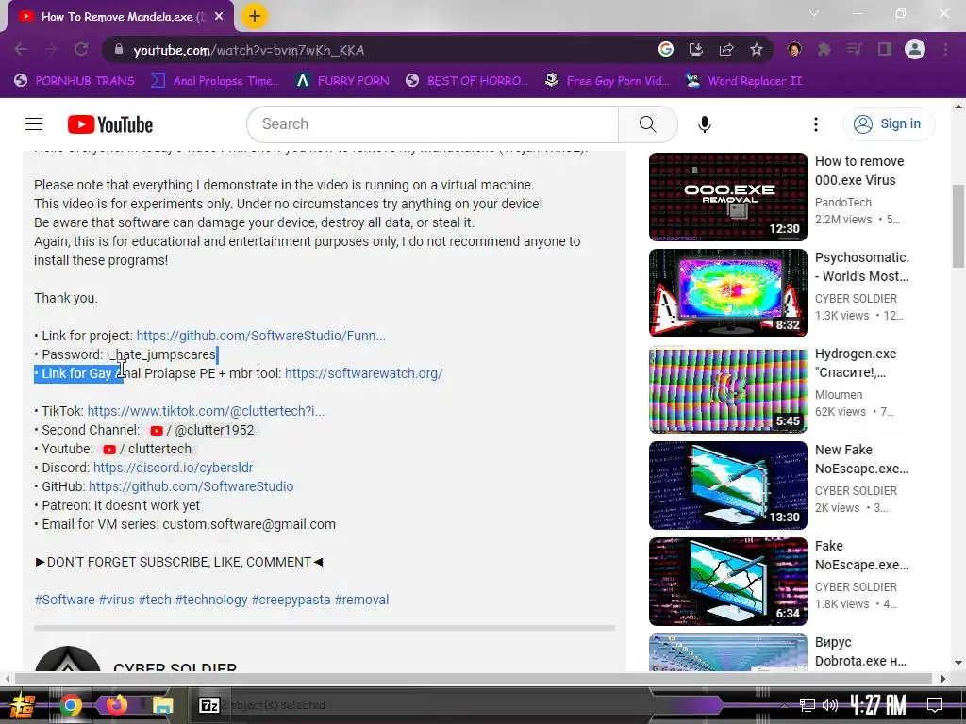Start voice search with microphone icon
The width and height of the screenshot is (966, 724).
pyautogui.click(x=704, y=124)
